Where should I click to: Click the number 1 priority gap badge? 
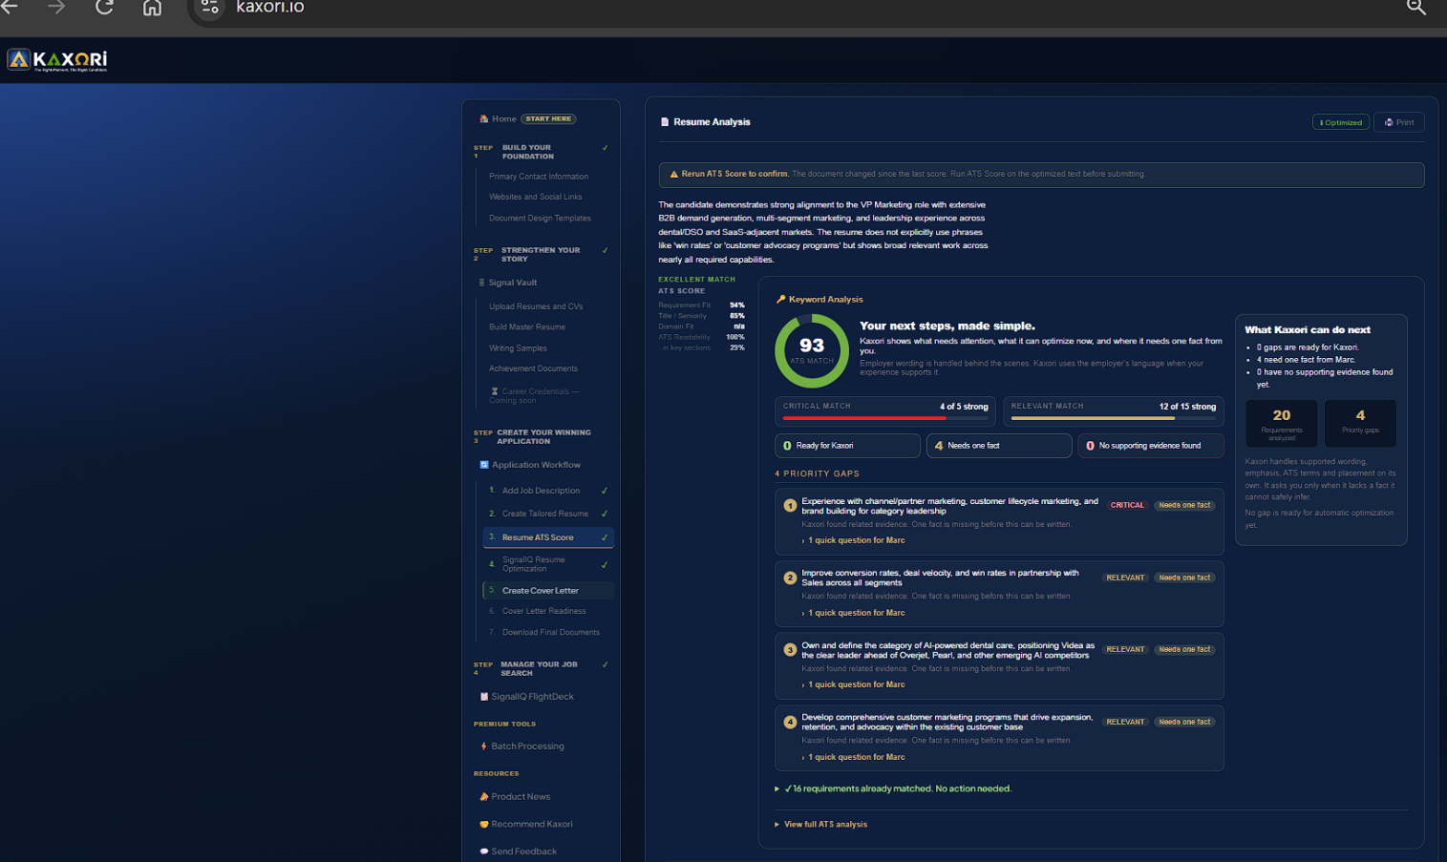tap(790, 506)
